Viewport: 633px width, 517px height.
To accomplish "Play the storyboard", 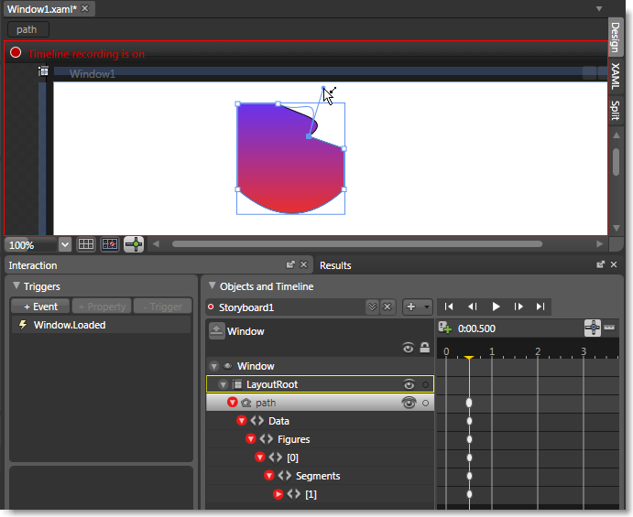I will [496, 307].
